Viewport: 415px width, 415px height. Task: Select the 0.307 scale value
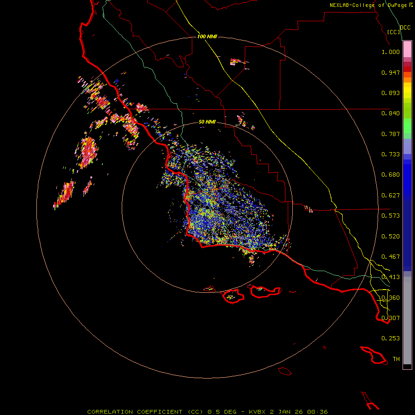(x=391, y=318)
